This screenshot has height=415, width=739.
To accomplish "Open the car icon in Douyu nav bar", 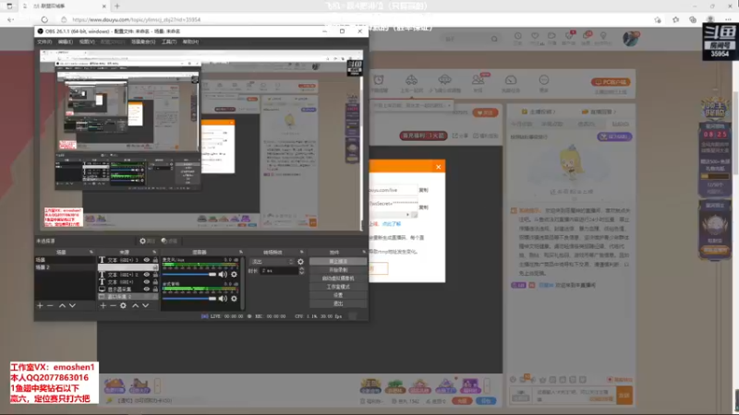I will 411,79.
